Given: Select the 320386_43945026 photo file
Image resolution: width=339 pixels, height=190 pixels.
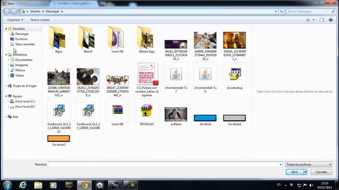Looking at the screenshot, I should pyautogui.click(x=59, y=82).
